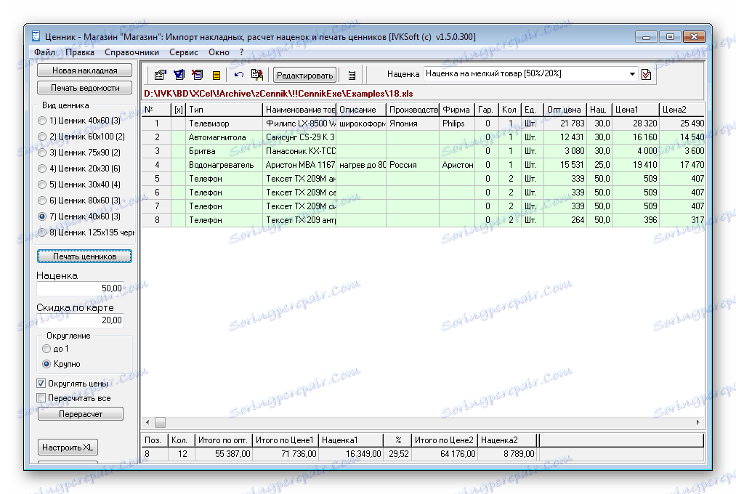The height and width of the screenshot is (494, 736).
Task: Select radio 7) Ценник 40x60 (3)
Action: tap(42, 216)
